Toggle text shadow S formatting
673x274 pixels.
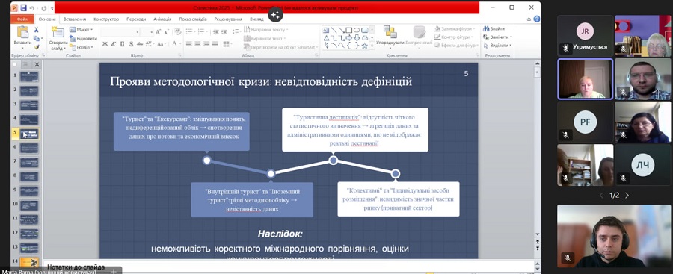point(131,44)
